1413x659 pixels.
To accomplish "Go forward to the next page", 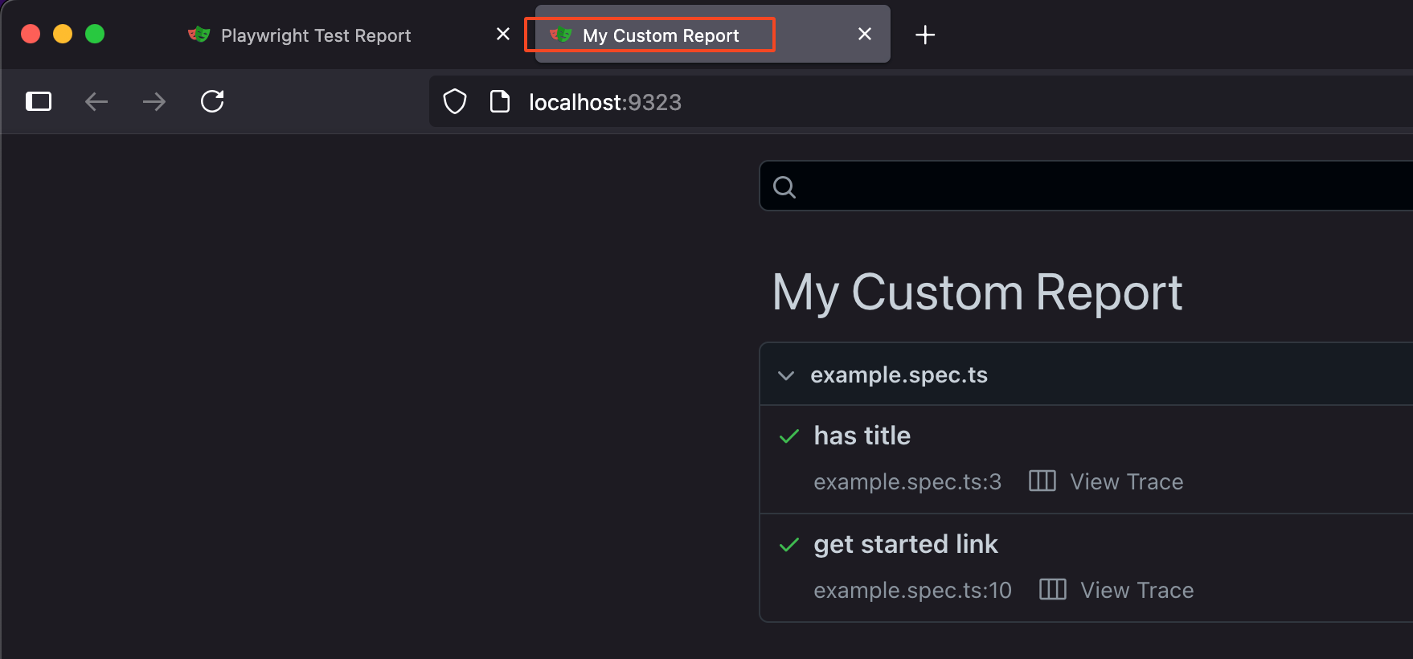I will pyautogui.click(x=154, y=101).
